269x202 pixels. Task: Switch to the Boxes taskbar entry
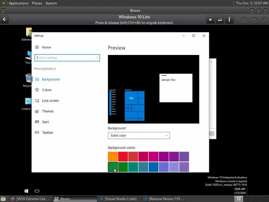[75, 199]
